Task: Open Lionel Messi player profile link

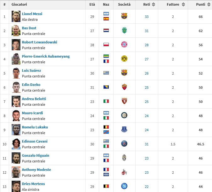Action: click(x=32, y=14)
